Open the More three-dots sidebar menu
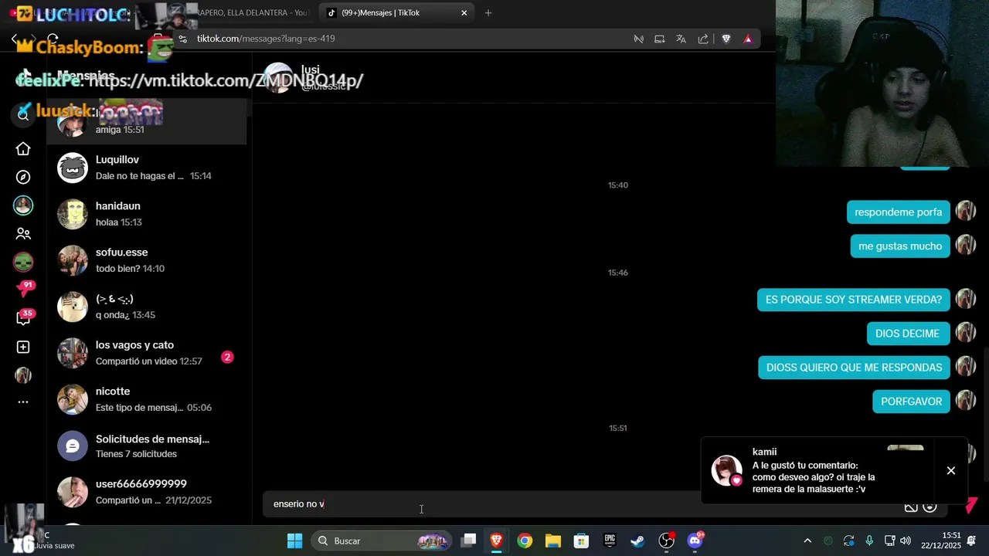989x556 pixels. [23, 402]
